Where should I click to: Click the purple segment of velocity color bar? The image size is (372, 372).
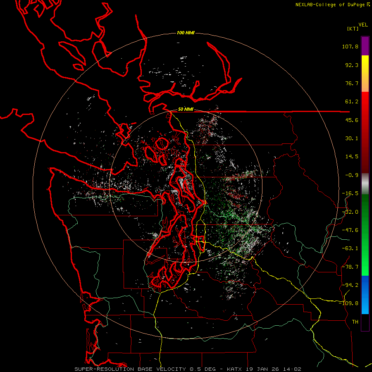[365, 46]
